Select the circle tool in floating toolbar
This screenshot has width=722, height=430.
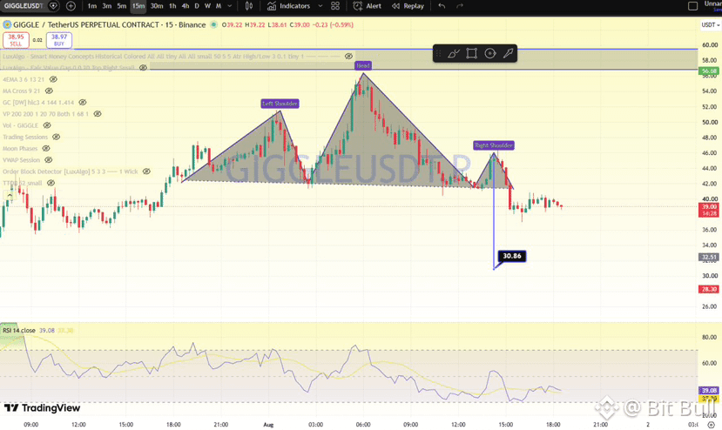pyautogui.click(x=490, y=53)
